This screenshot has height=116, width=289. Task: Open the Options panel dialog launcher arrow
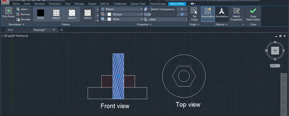(243, 25)
